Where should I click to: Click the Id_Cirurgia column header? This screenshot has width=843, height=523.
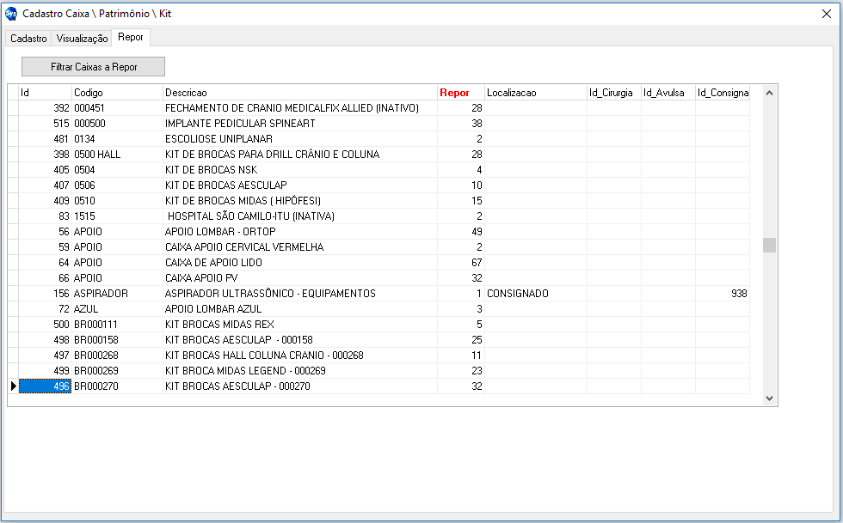pos(611,93)
